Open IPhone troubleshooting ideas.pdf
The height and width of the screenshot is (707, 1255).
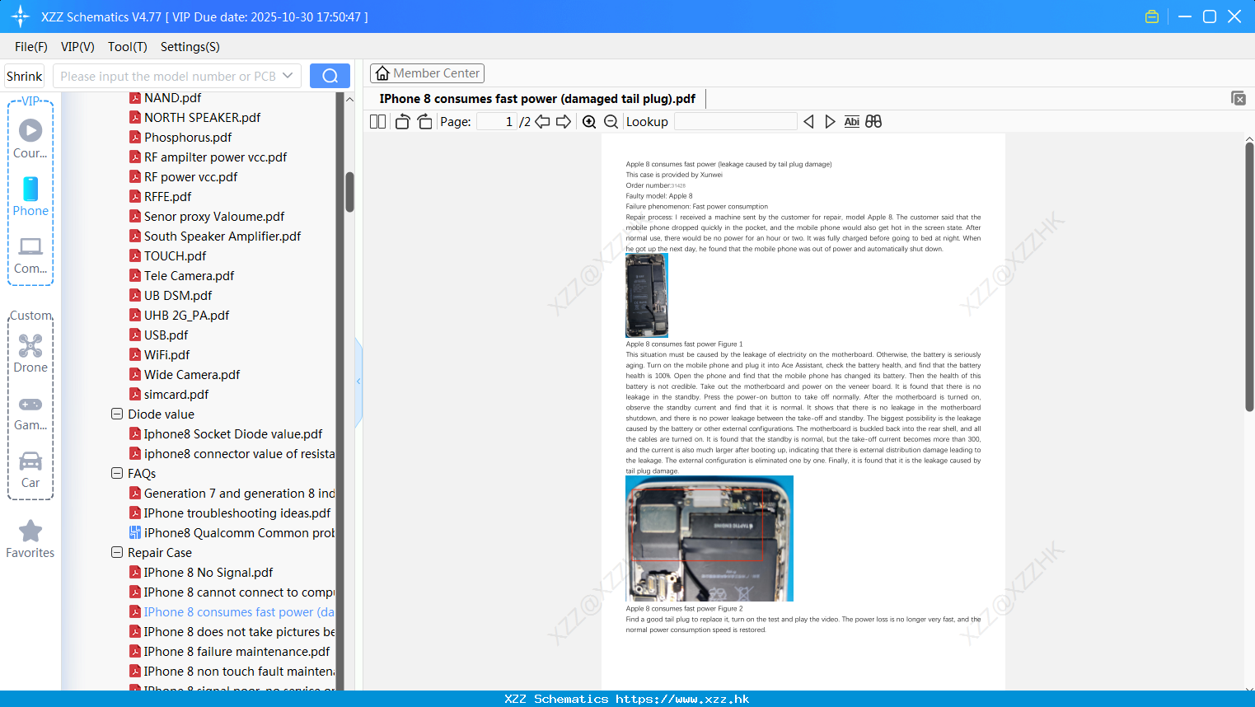point(230,513)
